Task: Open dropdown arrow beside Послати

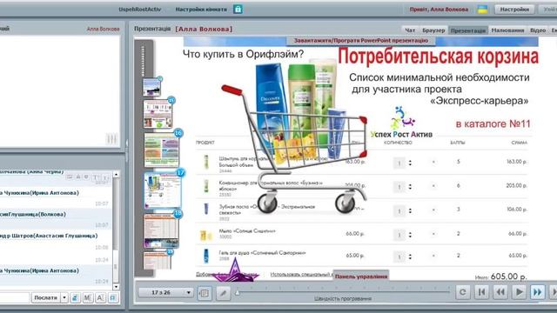Action: 64,297
